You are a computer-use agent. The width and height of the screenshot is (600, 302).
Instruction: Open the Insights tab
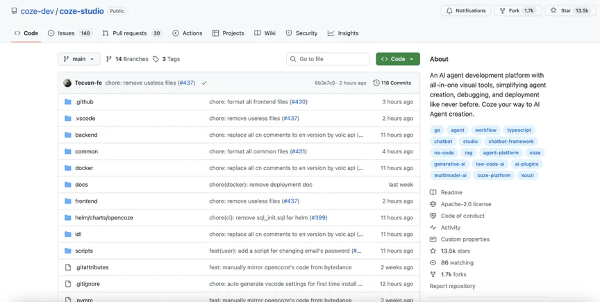tap(343, 33)
